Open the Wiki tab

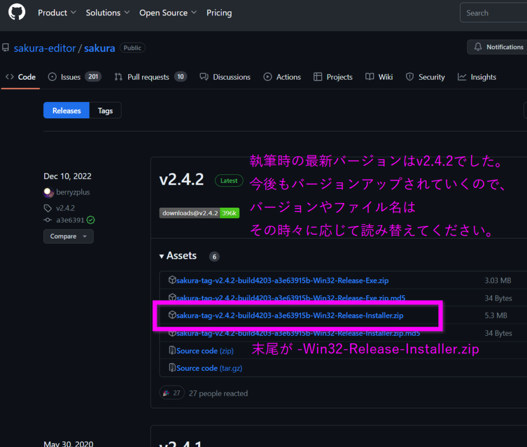click(379, 77)
